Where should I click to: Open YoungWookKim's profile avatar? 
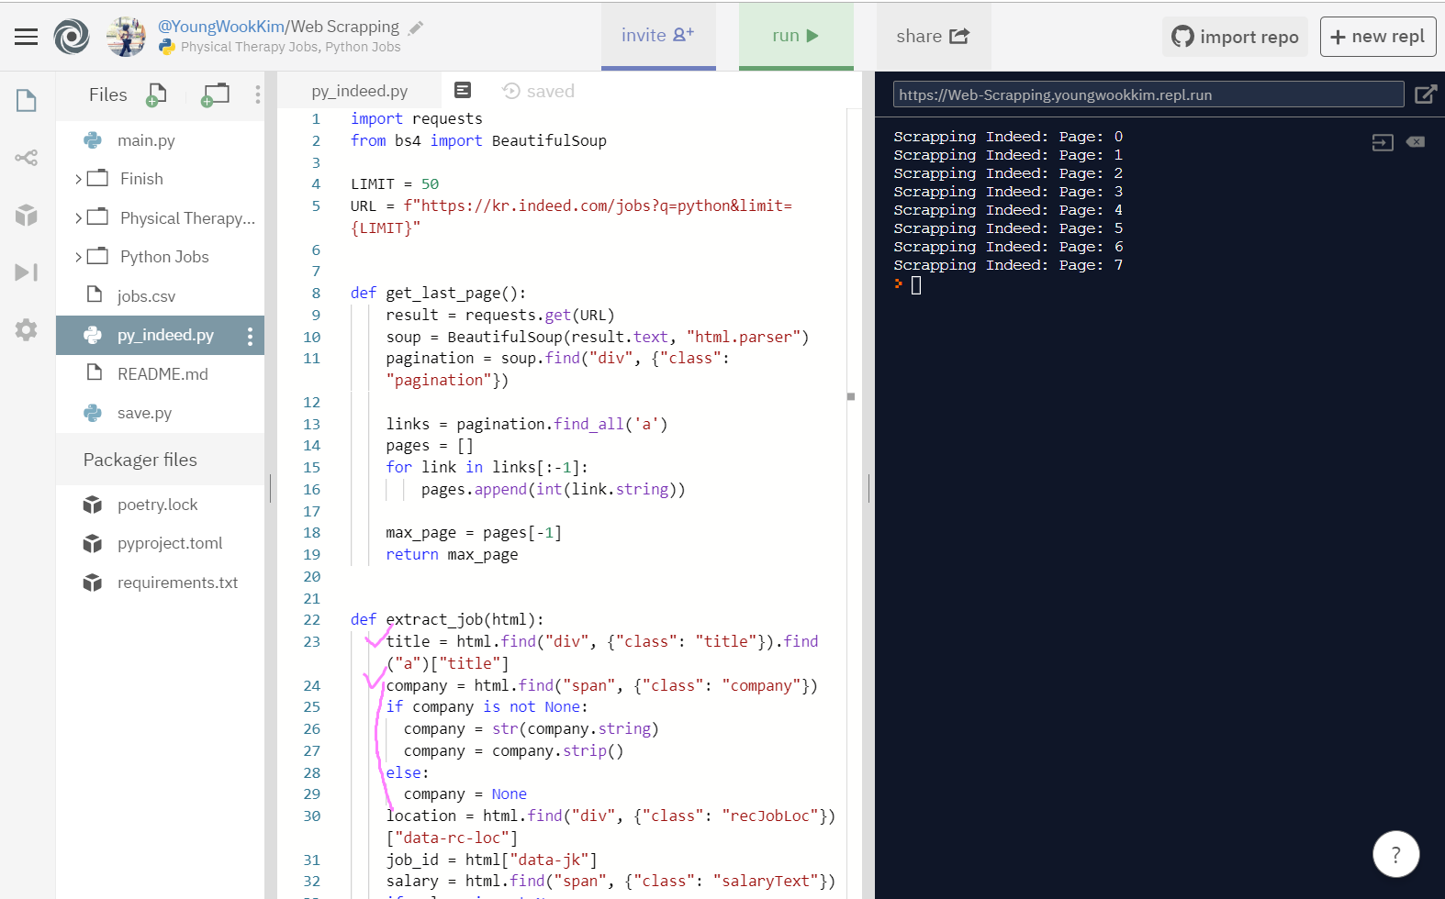coord(126,37)
